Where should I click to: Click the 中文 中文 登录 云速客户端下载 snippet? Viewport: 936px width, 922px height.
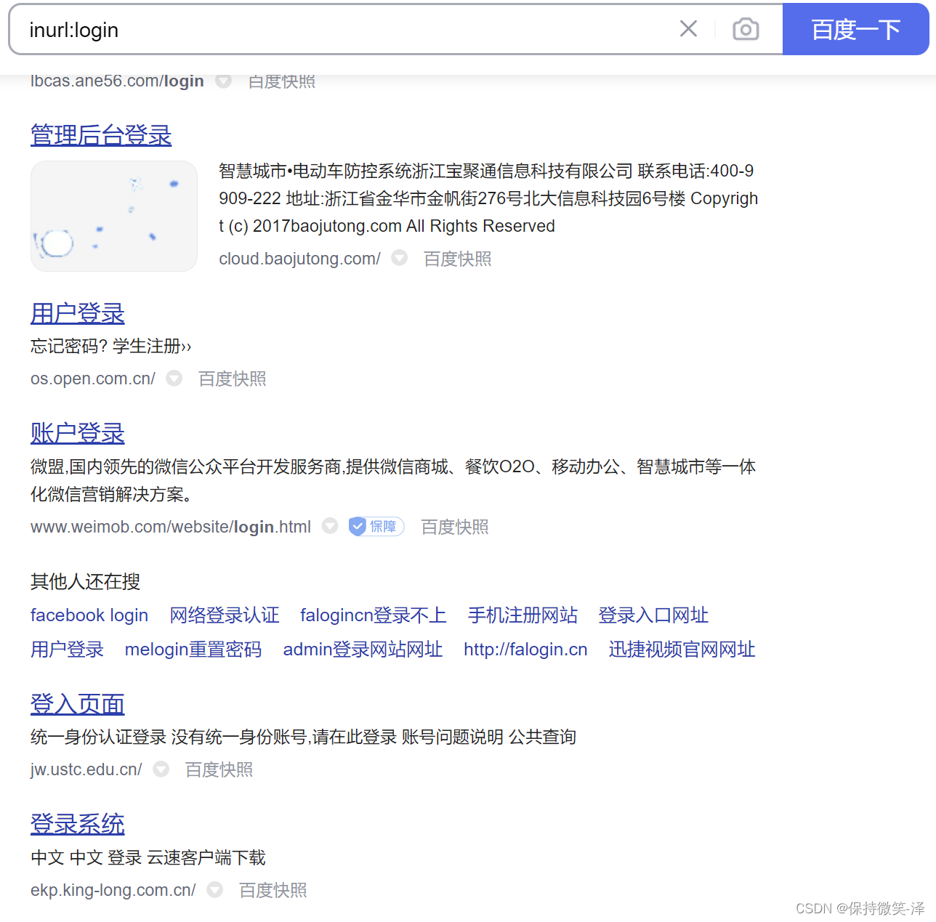148,857
